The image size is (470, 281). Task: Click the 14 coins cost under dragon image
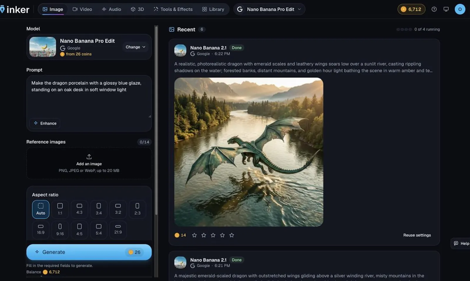coord(180,235)
